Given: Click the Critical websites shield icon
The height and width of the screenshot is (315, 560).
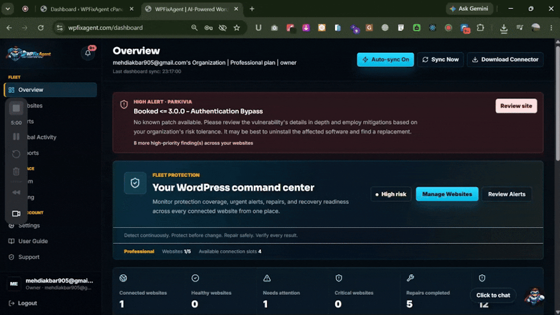Looking at the screenshot, I should point(339,278).
